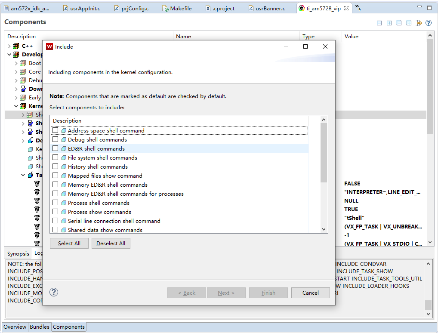Click the orange arrow load icon in toolbar
Image resolution: width=438 pixels, height=333 pixels.
click(418, 23)
